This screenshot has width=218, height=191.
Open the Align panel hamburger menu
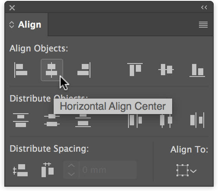click(x=203, y=25)
